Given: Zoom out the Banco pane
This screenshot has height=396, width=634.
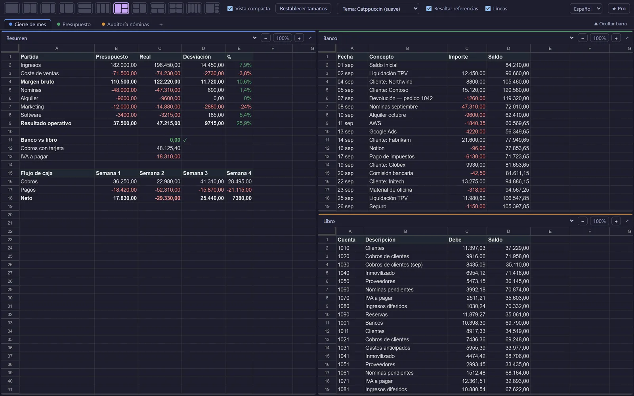Looking at the screenshot, I should (582, 38).
